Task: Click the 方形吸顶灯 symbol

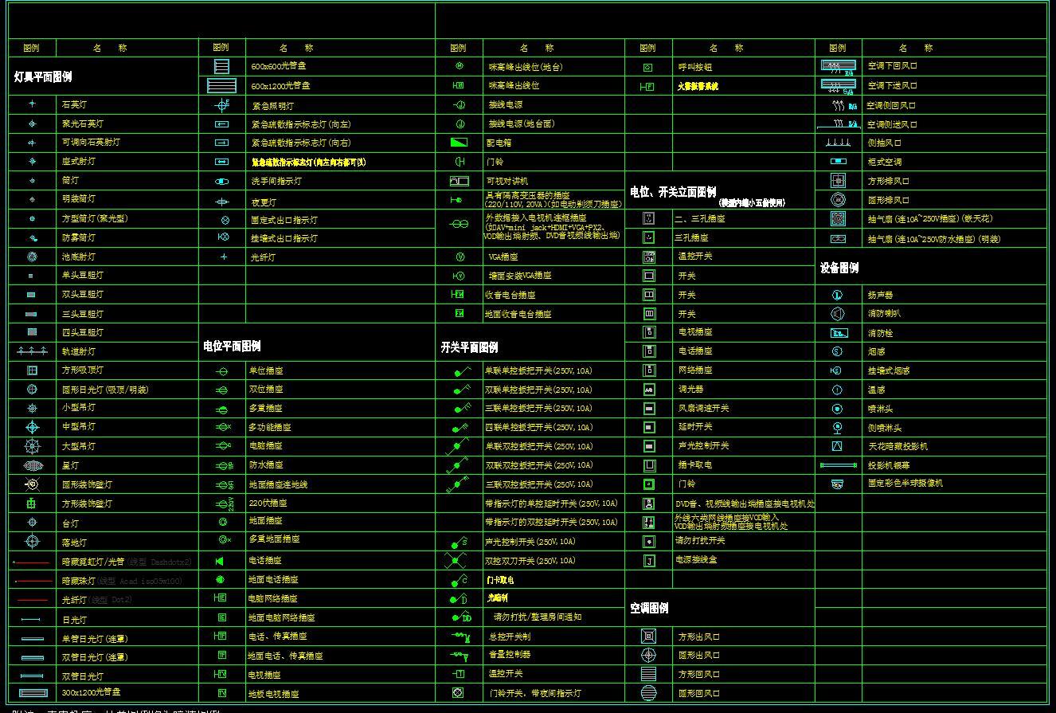Action: coord(32,370)
